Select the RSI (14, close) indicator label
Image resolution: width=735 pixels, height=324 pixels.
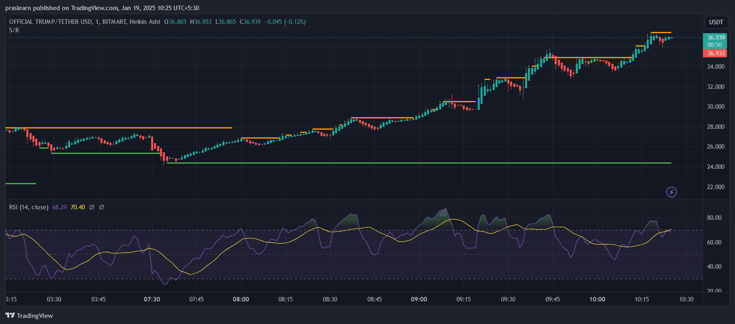[x=29, y=207]
